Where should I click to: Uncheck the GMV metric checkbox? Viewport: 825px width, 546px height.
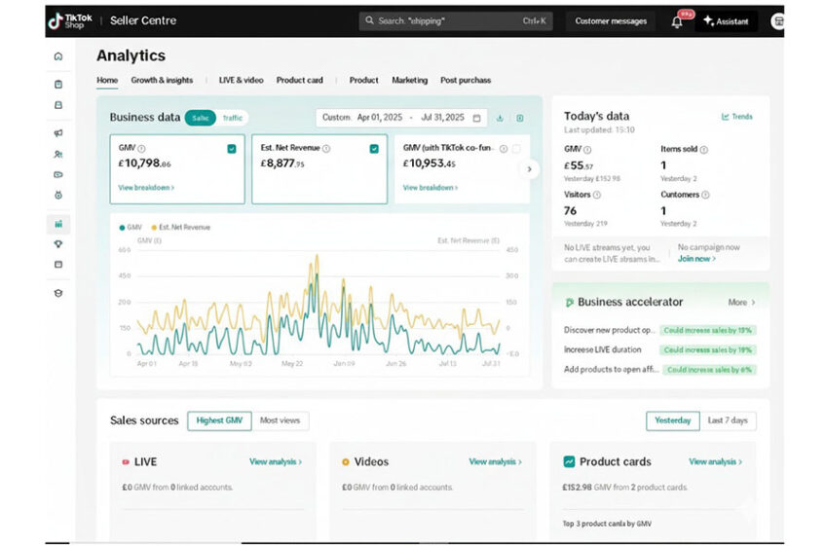232,149
